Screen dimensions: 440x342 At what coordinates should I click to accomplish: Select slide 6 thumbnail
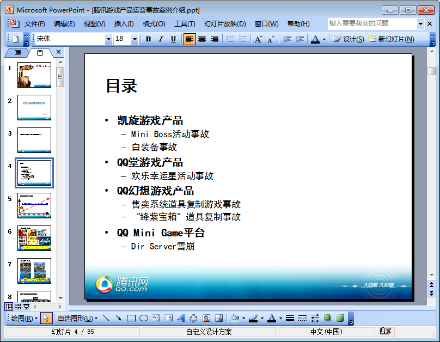pyautogui.click(x=34, y=238)
